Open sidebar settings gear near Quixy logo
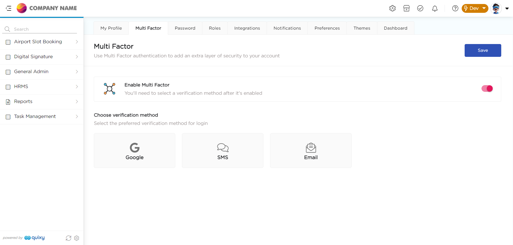 tap(77, 238)
